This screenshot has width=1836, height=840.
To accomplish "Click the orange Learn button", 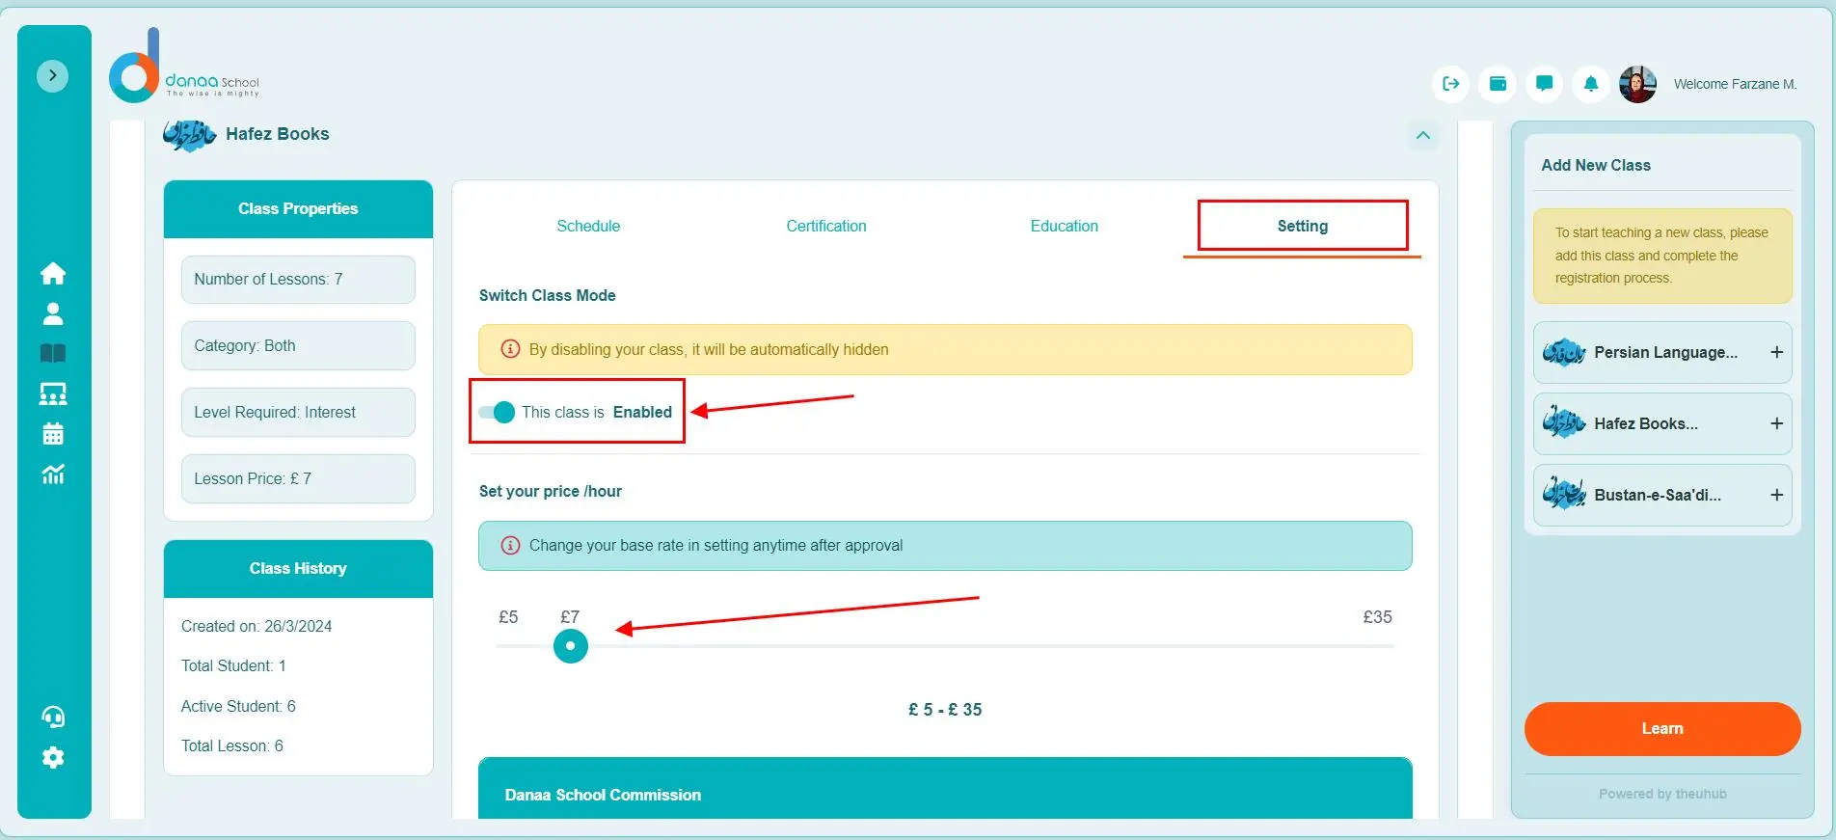I will pos(1661,729).
